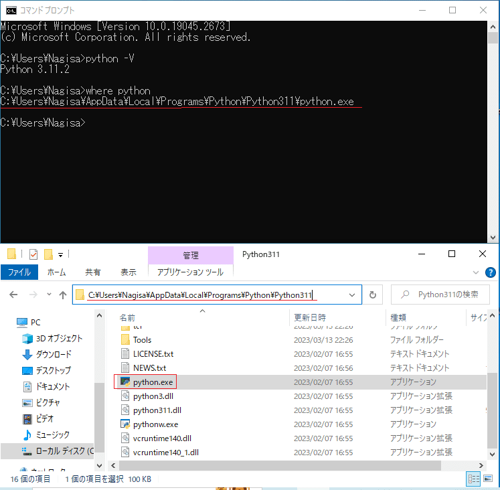
Task: Go up one folder level arrow
Action: [x=63, y=295]
